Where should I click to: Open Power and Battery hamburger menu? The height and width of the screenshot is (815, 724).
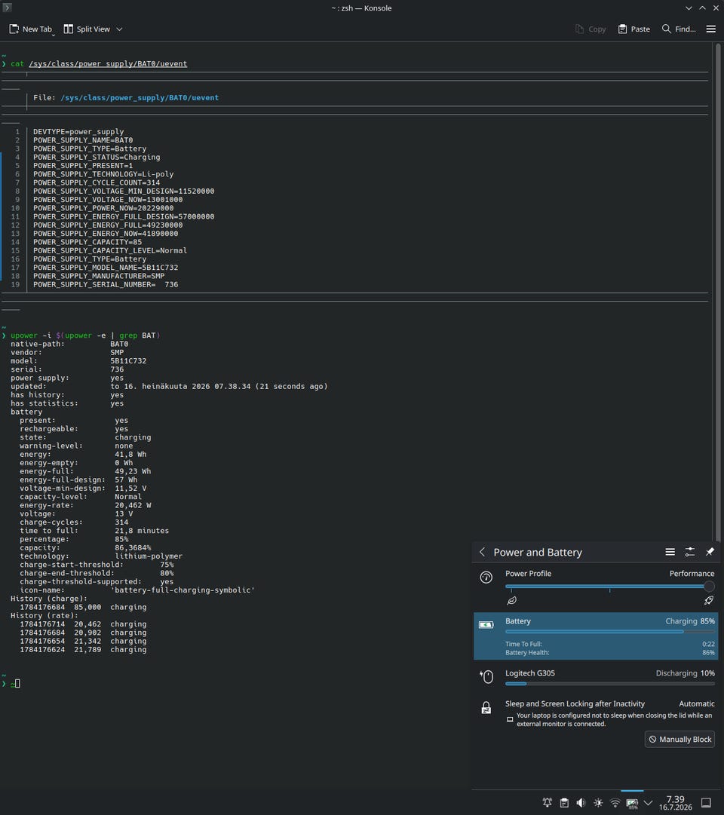click(x=670, y=552)
